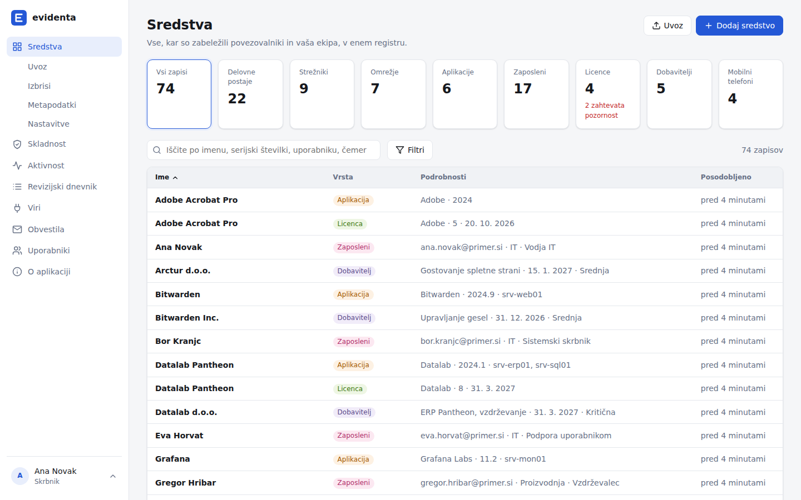Focus the asset search field
801x500 pixels.
point(264,150)
